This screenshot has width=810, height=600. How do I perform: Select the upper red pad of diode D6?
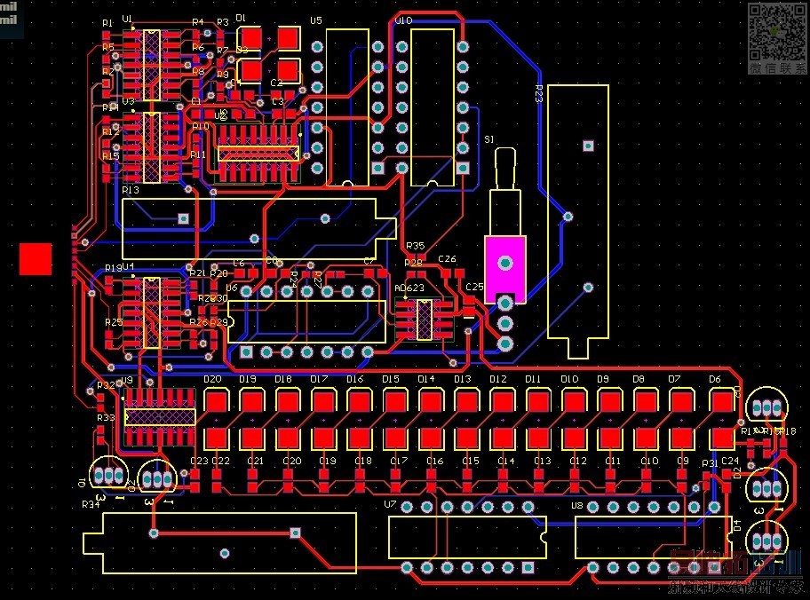pyautogui.click(x=722, y=402)
